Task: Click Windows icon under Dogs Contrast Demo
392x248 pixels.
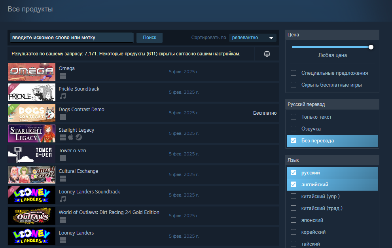Action: tap(63, 117)
